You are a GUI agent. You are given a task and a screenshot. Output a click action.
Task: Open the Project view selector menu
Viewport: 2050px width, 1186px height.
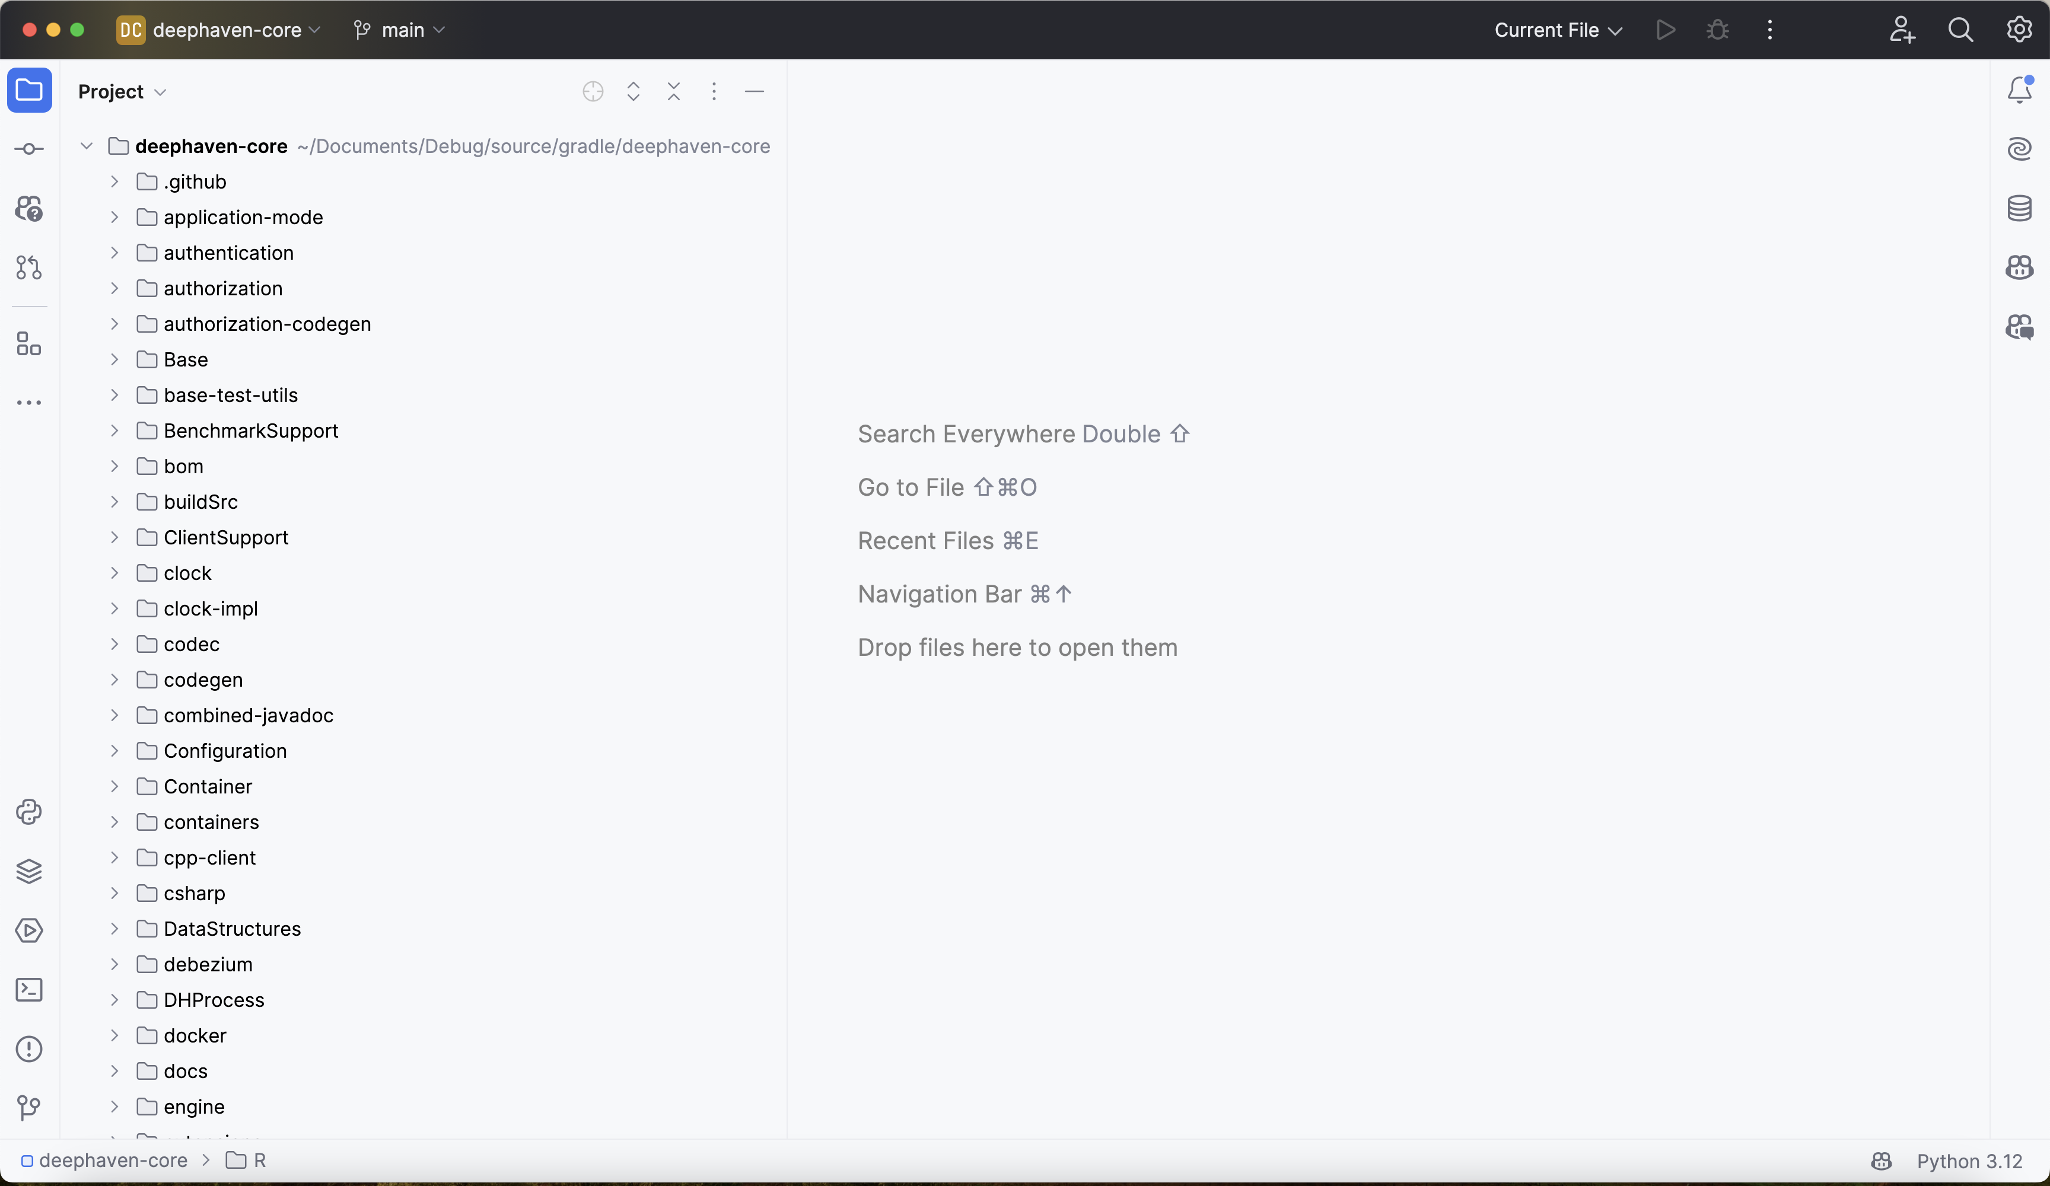tap(122, 92)
